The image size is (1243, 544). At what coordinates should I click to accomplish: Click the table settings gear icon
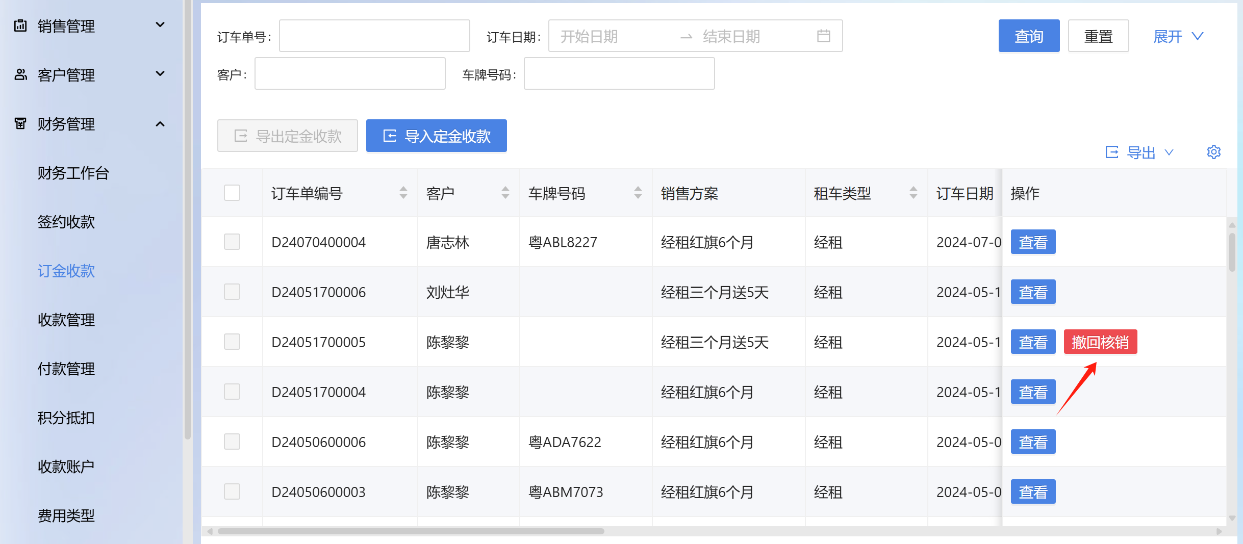coord(1213,152)
